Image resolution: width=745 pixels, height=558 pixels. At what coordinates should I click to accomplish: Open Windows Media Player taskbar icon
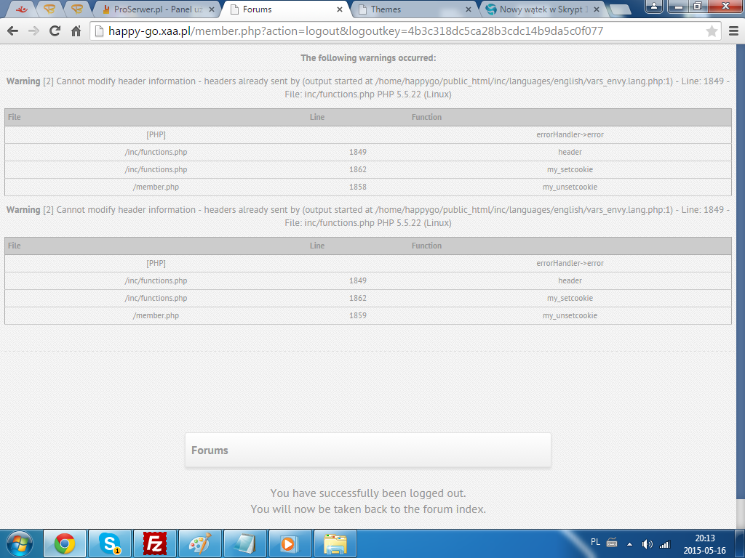(x=290, y=543)
